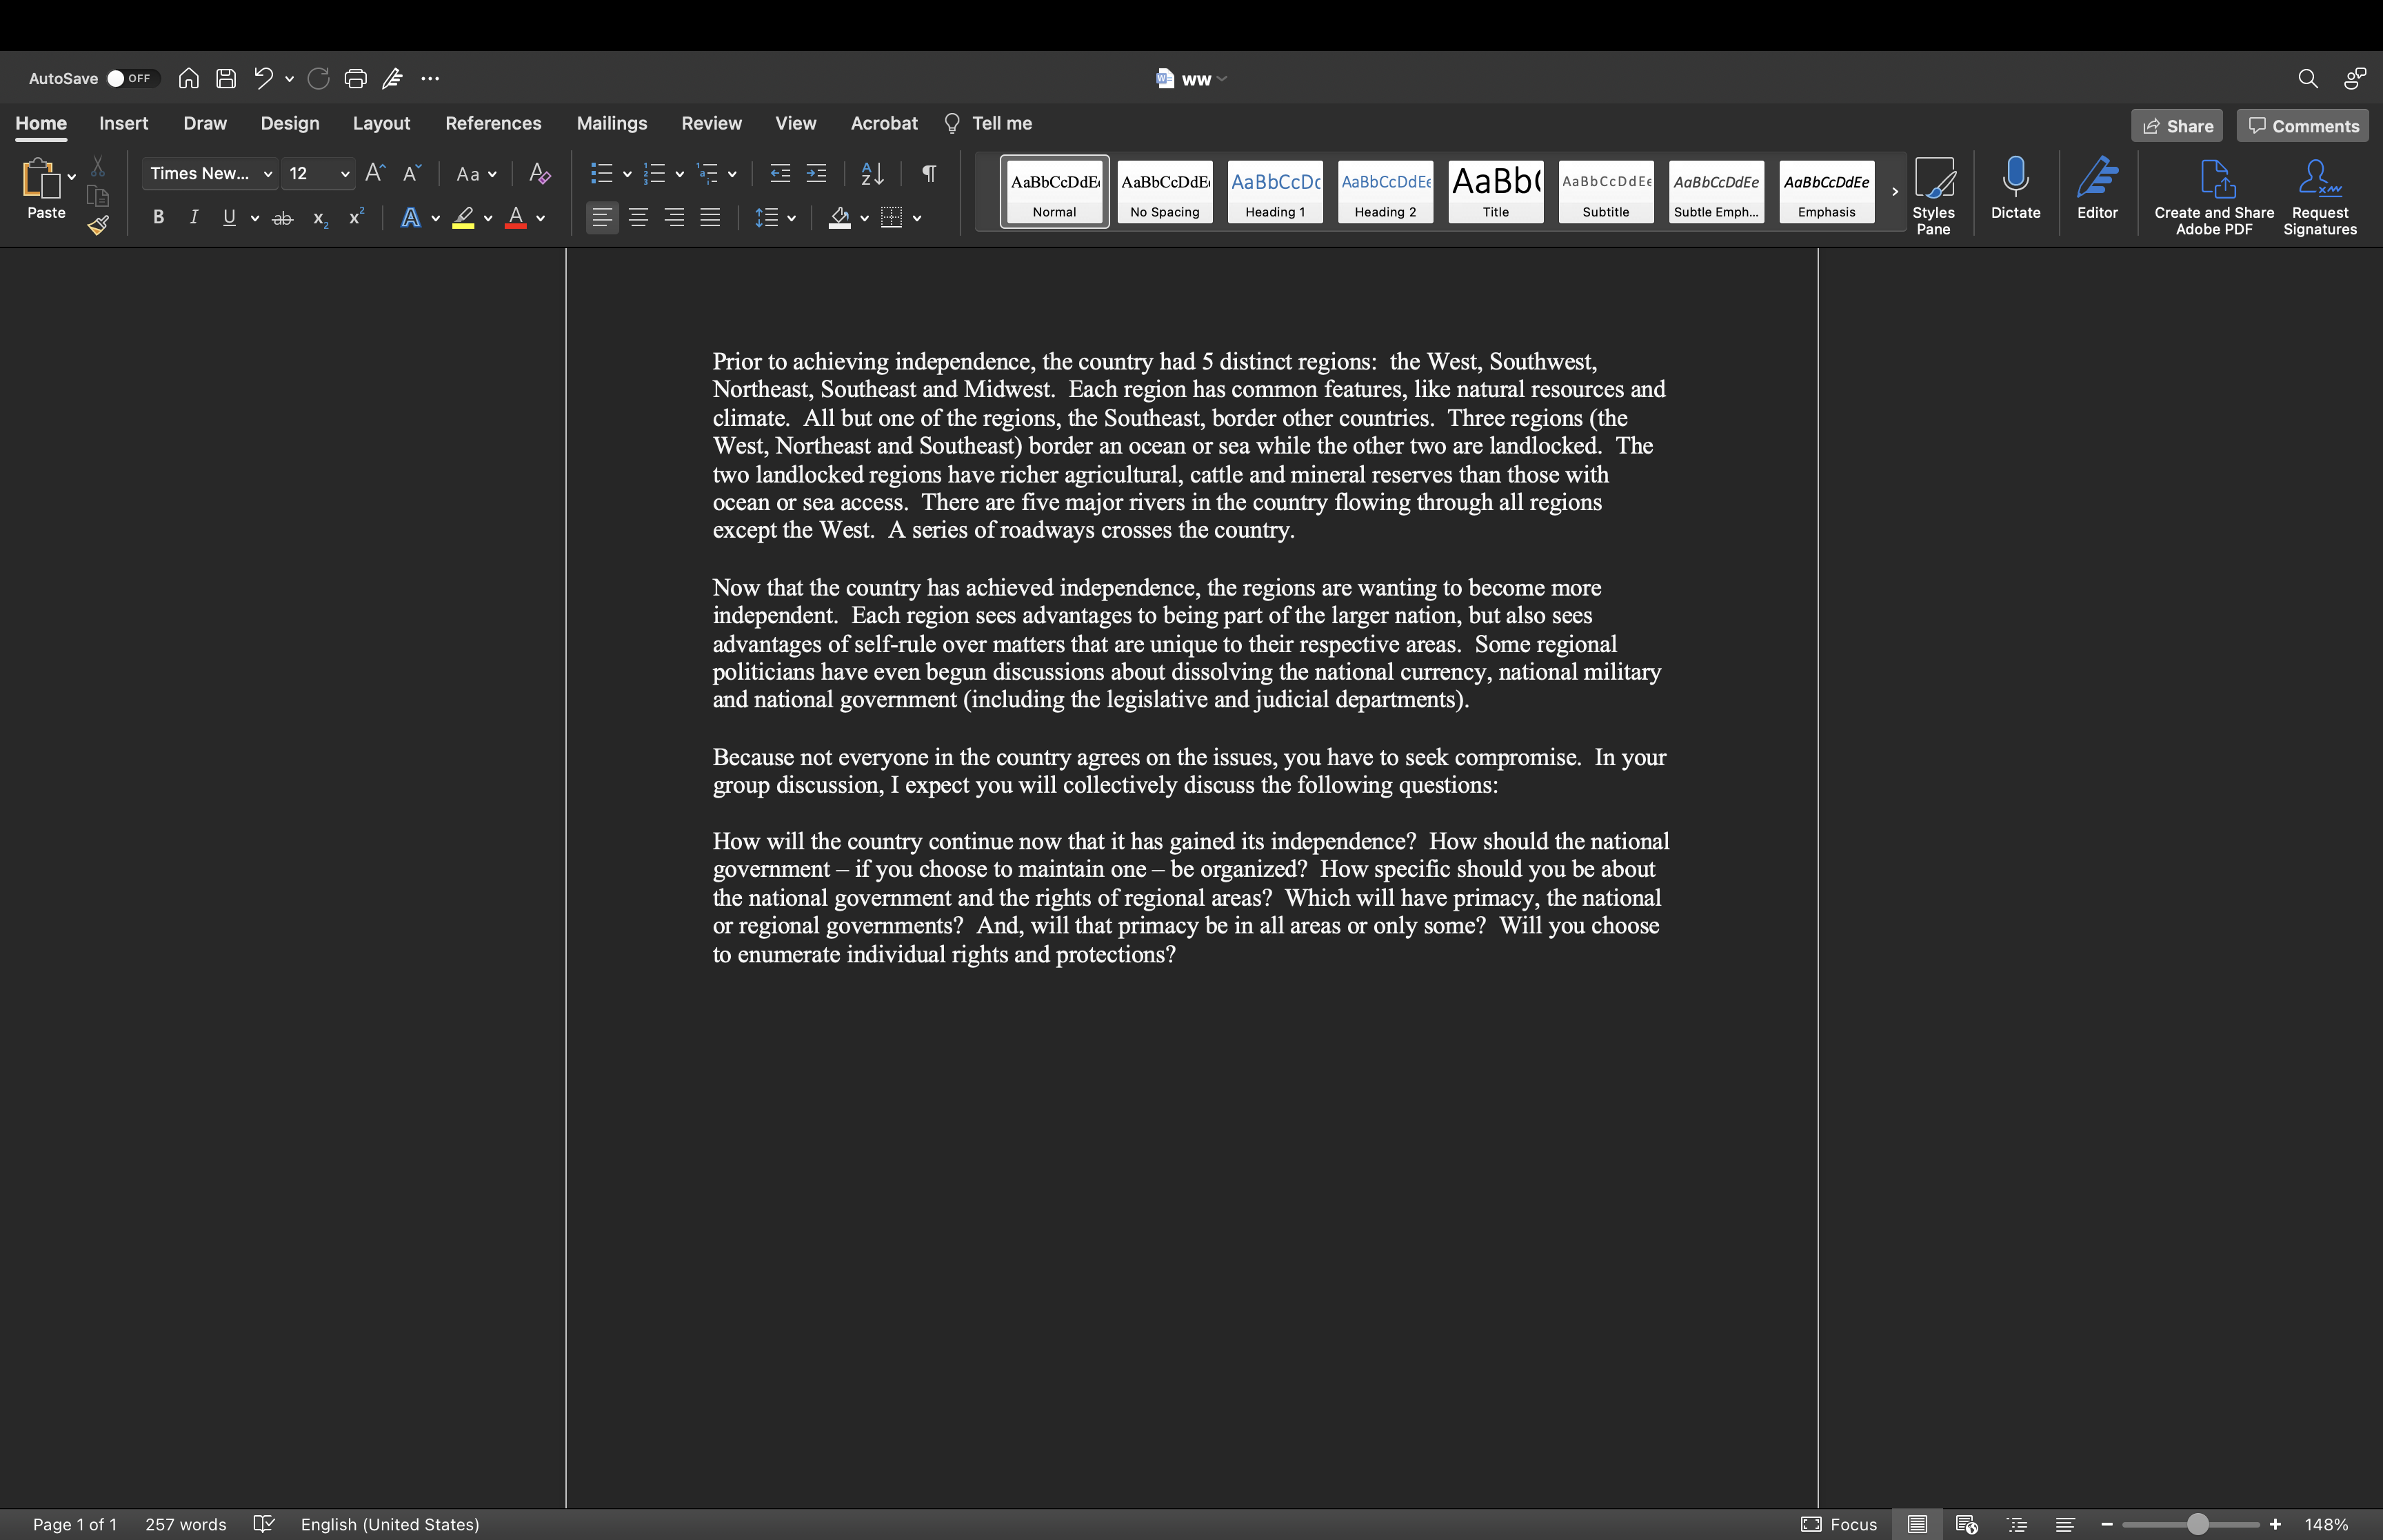
Task: Apply the Heading 1 style thumbnail
Action: 1275,191
